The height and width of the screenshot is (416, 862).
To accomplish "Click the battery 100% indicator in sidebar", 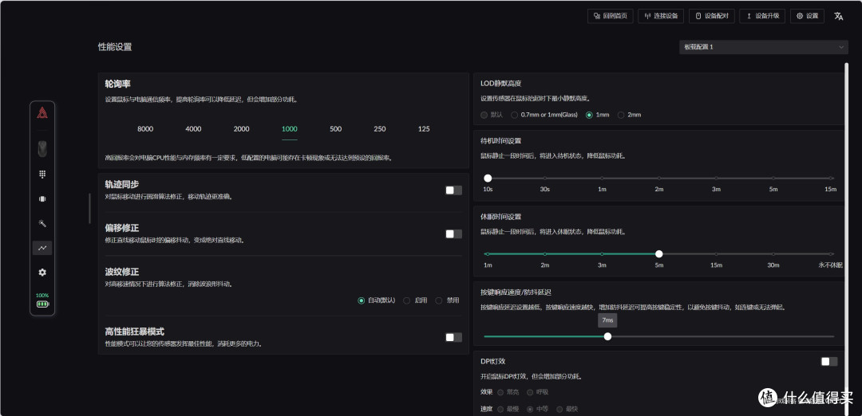I will coord(42,300).
